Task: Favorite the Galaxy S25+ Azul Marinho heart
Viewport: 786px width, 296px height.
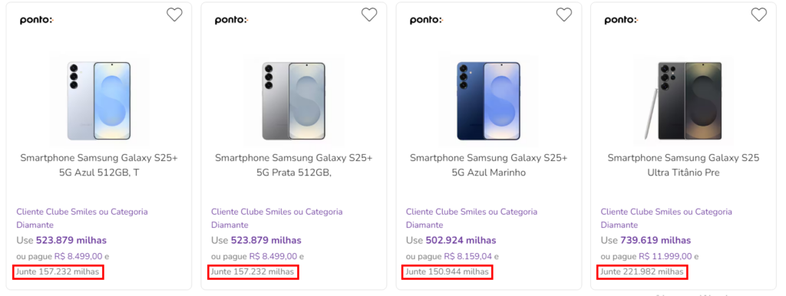Action: pos(564,15)
